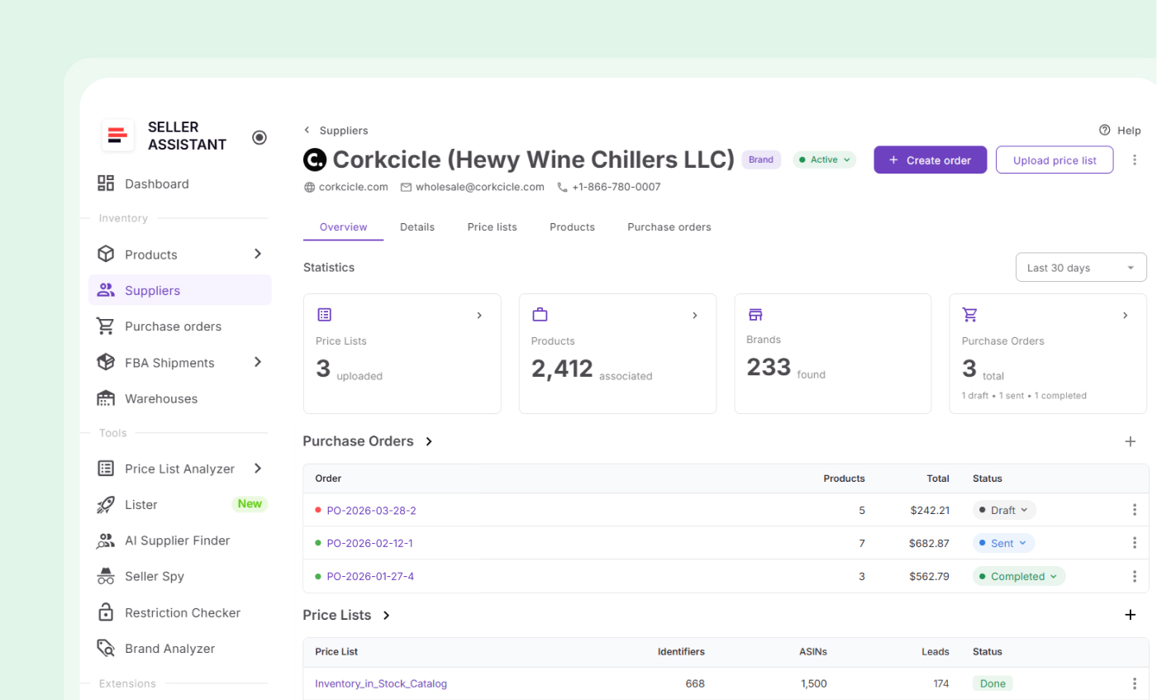Click the Warehouses building icon
The width and height of the screenshot is (1157, 700).
(x=106, y=398)
